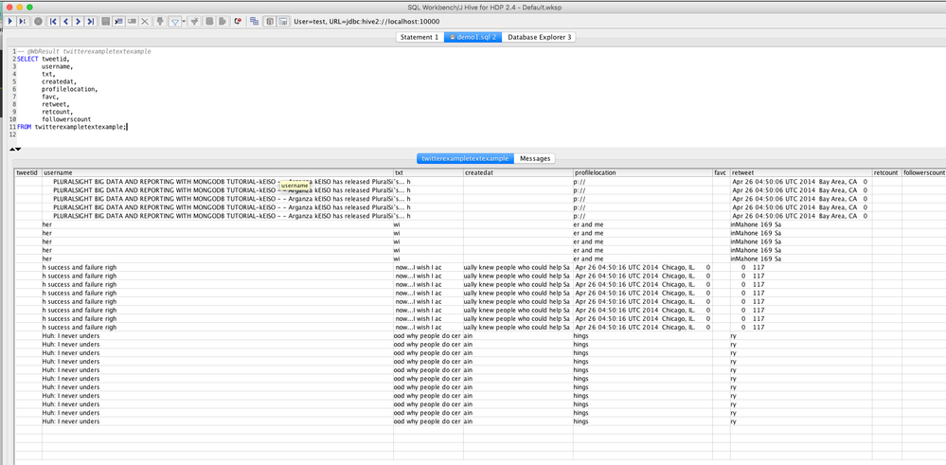Go to previous statement in history

(x=65, y=21)
